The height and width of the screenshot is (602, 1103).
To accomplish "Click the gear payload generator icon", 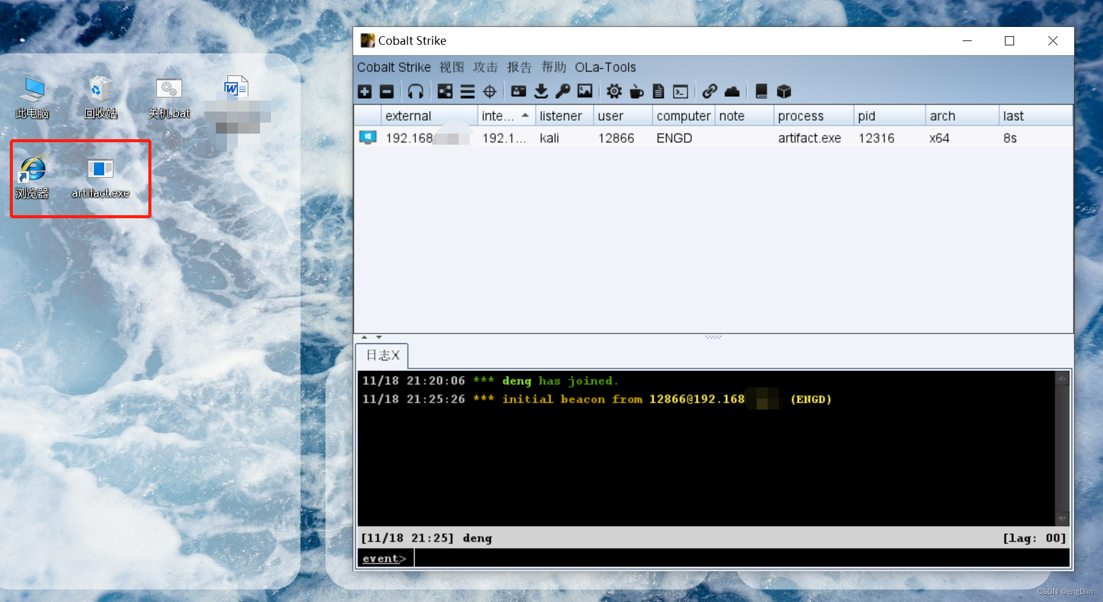I will pyautogui.click(x=614, y=92).
